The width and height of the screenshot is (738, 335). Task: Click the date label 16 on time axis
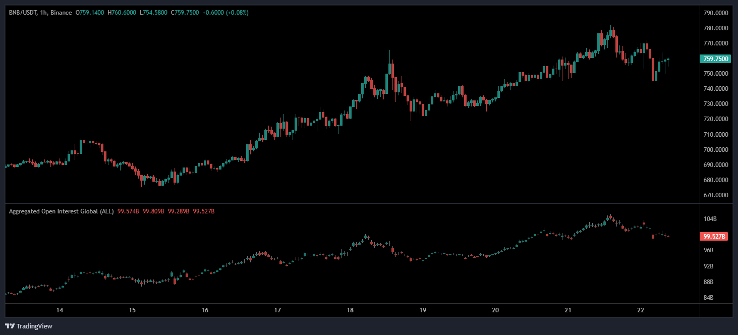205,310
